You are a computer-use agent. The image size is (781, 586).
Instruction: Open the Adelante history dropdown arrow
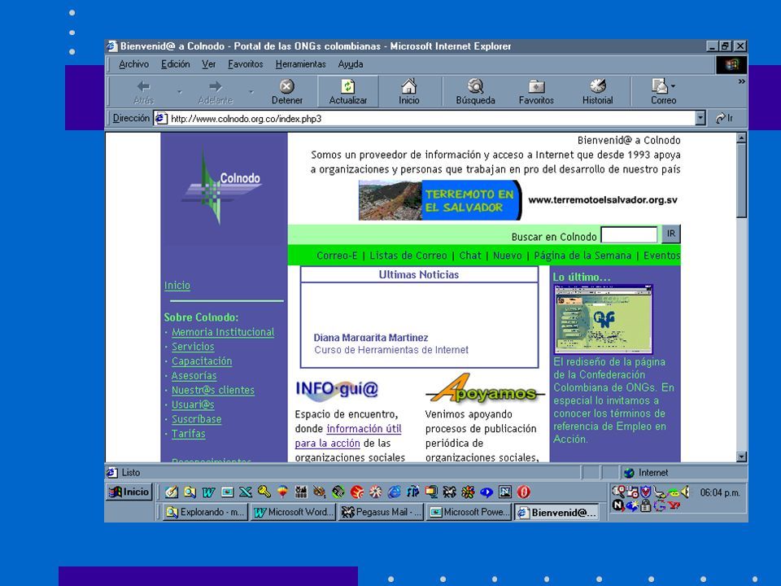tap(251, 92)
